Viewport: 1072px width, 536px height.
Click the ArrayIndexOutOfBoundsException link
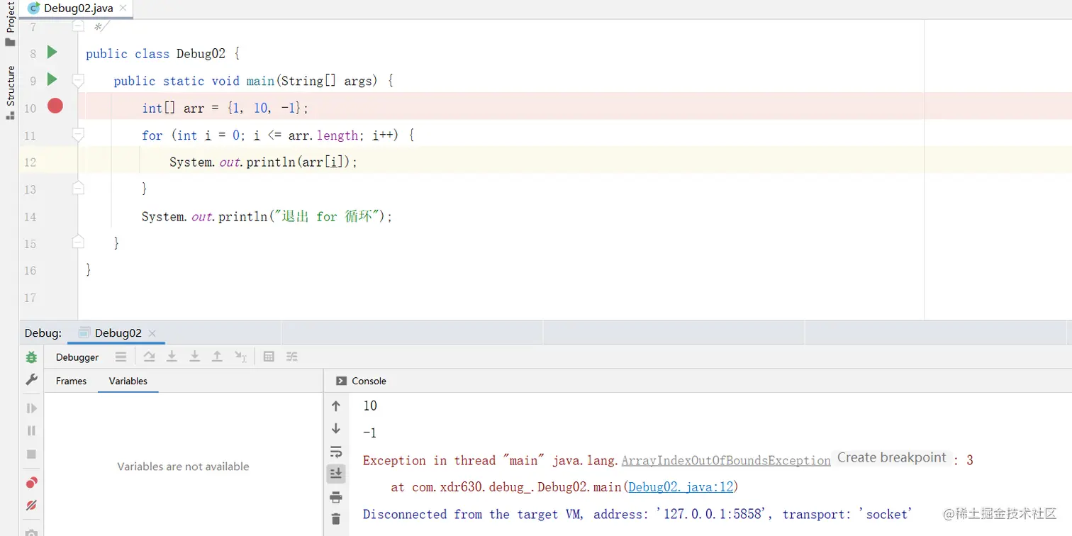tap(726, 460)
